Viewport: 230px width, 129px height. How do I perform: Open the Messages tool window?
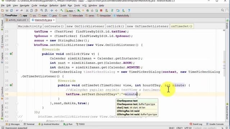13,124
